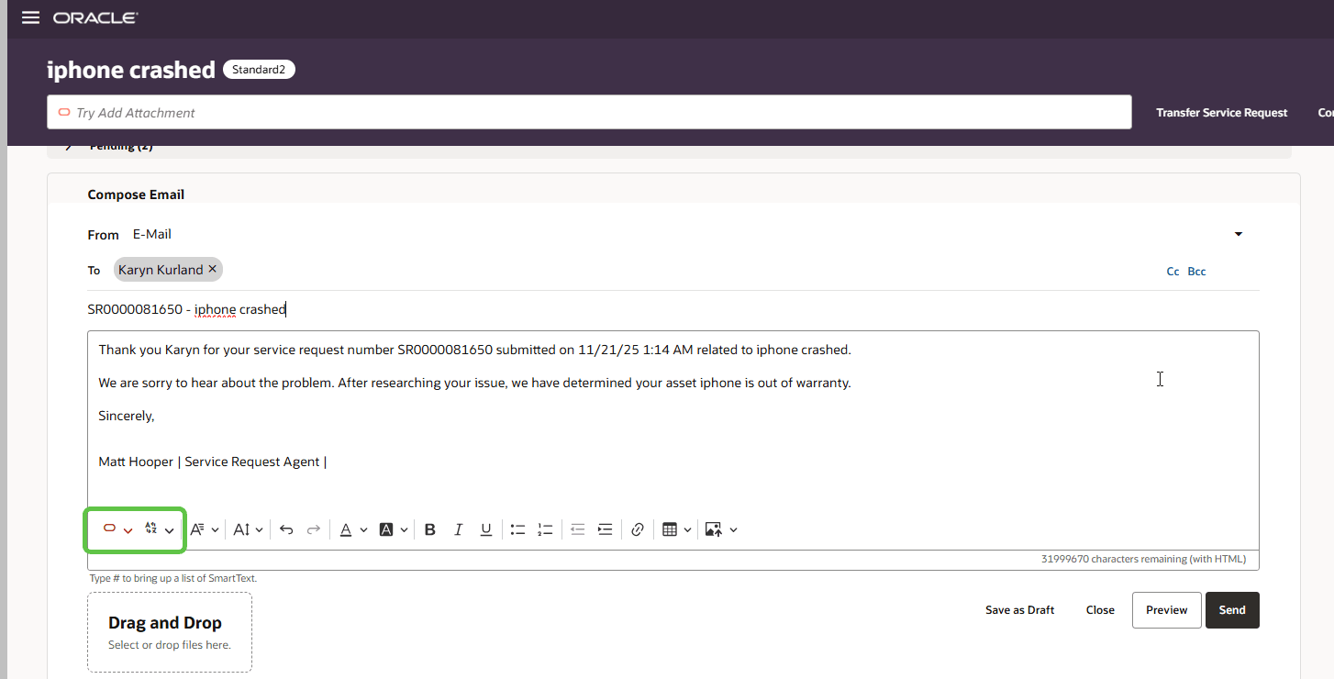Send the composed email

pyautogui.click(x=1232, y=609)
